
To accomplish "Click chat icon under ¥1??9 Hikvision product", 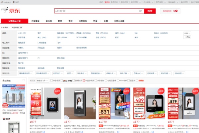I will [118, 132].
